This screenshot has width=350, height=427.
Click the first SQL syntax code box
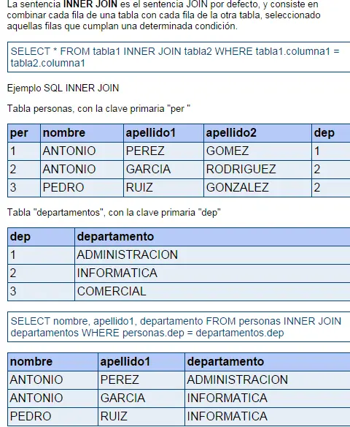(179, 57)
